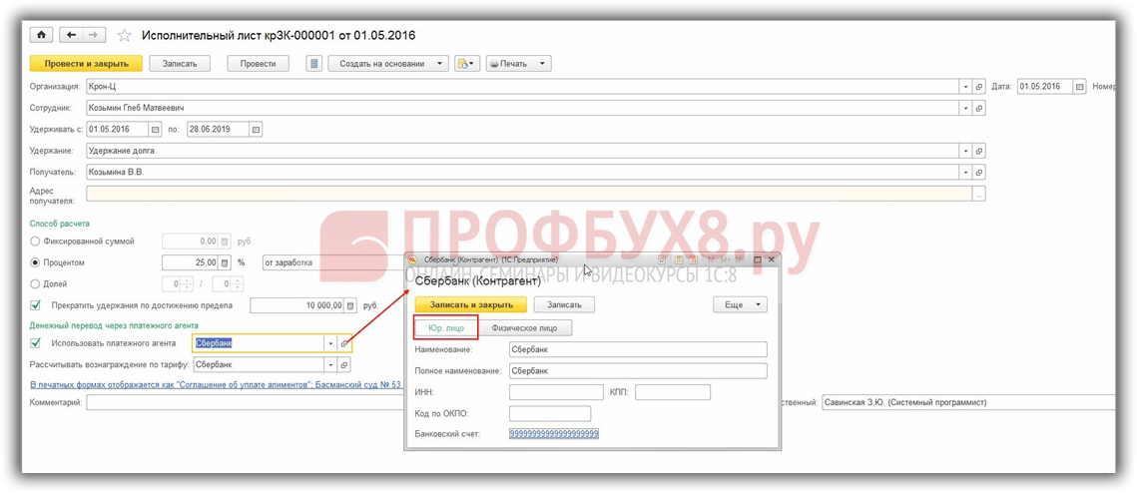Close the Сбербанк (Контрагент) window

click(771, 259)
